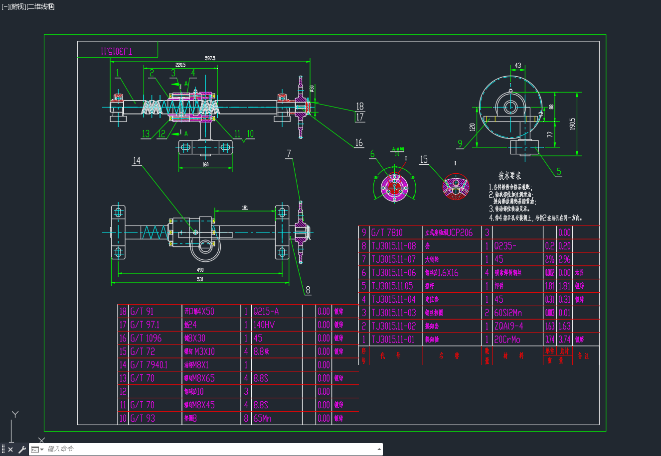Select the 备注 column header
This screenshot has width=661, height=456.
click(x=583, y=356)
